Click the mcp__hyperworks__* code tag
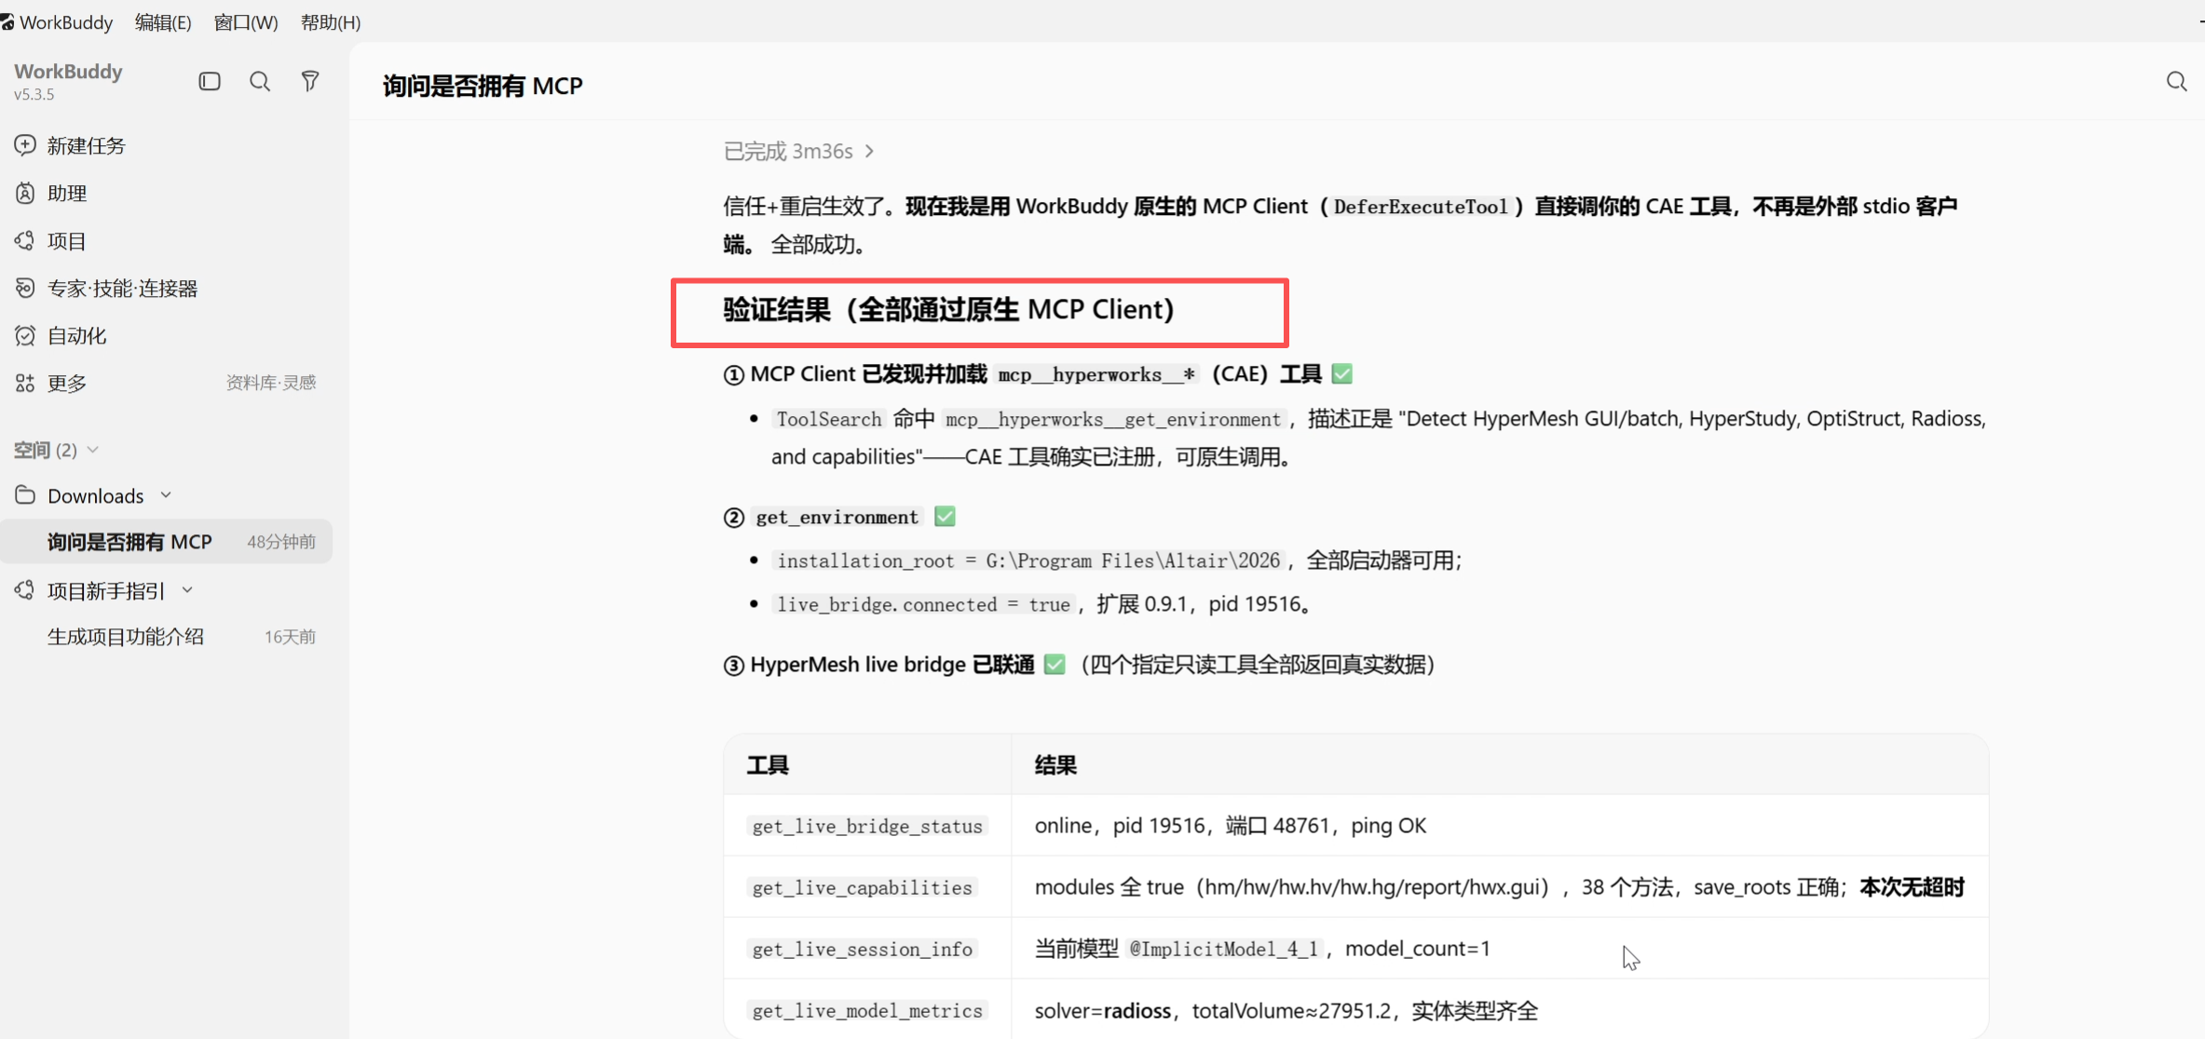 [x=1096, y=374]
